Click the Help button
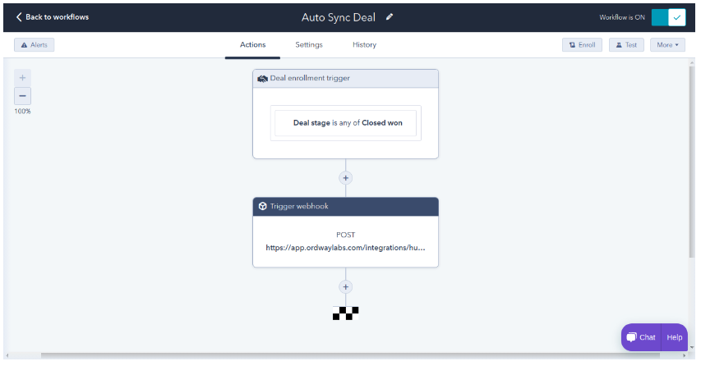 675,337
